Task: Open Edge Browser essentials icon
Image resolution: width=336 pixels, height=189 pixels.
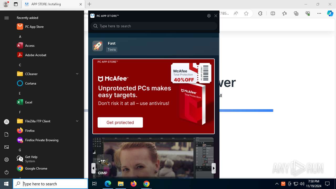Action: point(308,13)
